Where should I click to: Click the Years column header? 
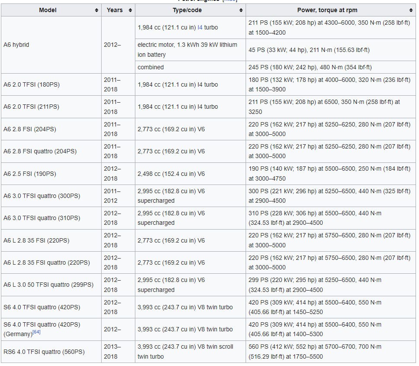(118, 10)
